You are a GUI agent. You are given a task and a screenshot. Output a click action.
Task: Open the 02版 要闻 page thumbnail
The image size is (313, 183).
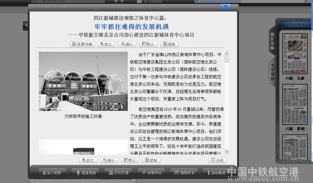tap(295, 104)
